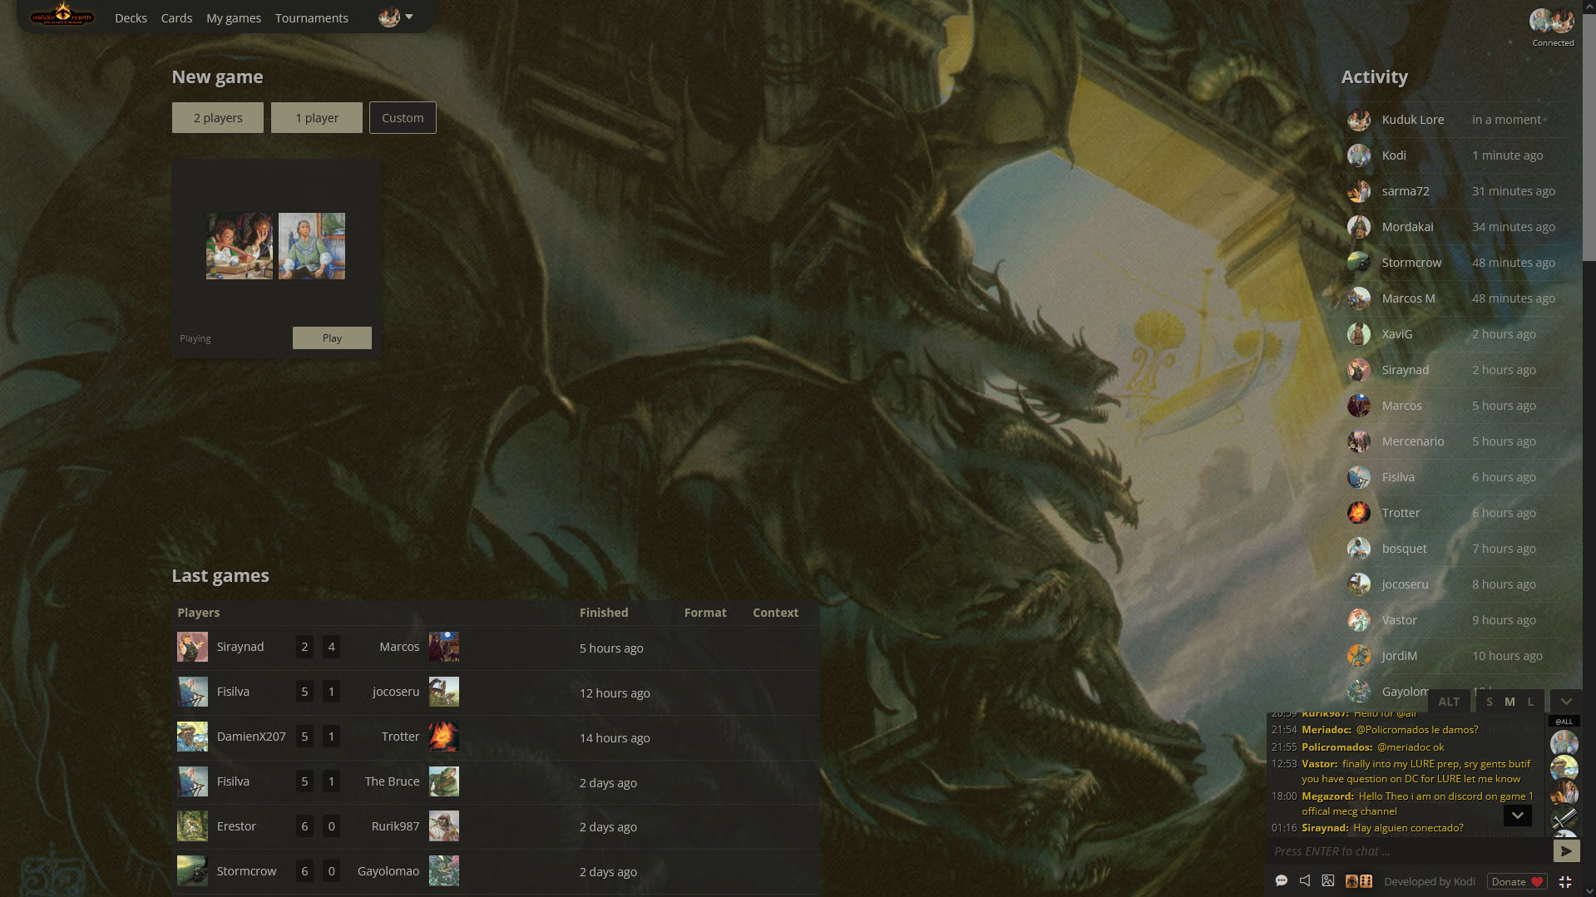
Task: Open Kodi's avatar in Activity
Action: click(1359, 155)
